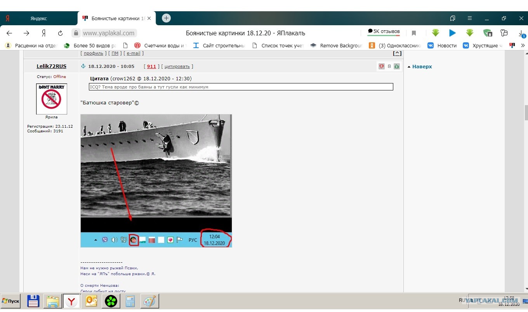Reload the current page
528x312 pixels.
(x=60, y=33)
